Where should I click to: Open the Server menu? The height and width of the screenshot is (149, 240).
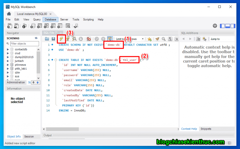[x=64, y=19]
